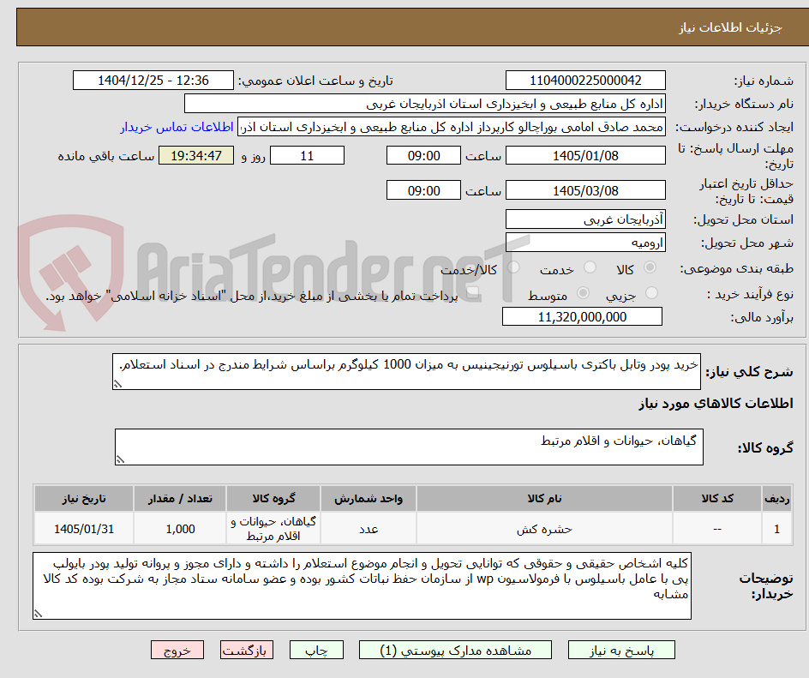The width and height of the screenshot is (809, 678).
Task: Select the جزیی purchase type radio
Action: click(x=651, y=293)
